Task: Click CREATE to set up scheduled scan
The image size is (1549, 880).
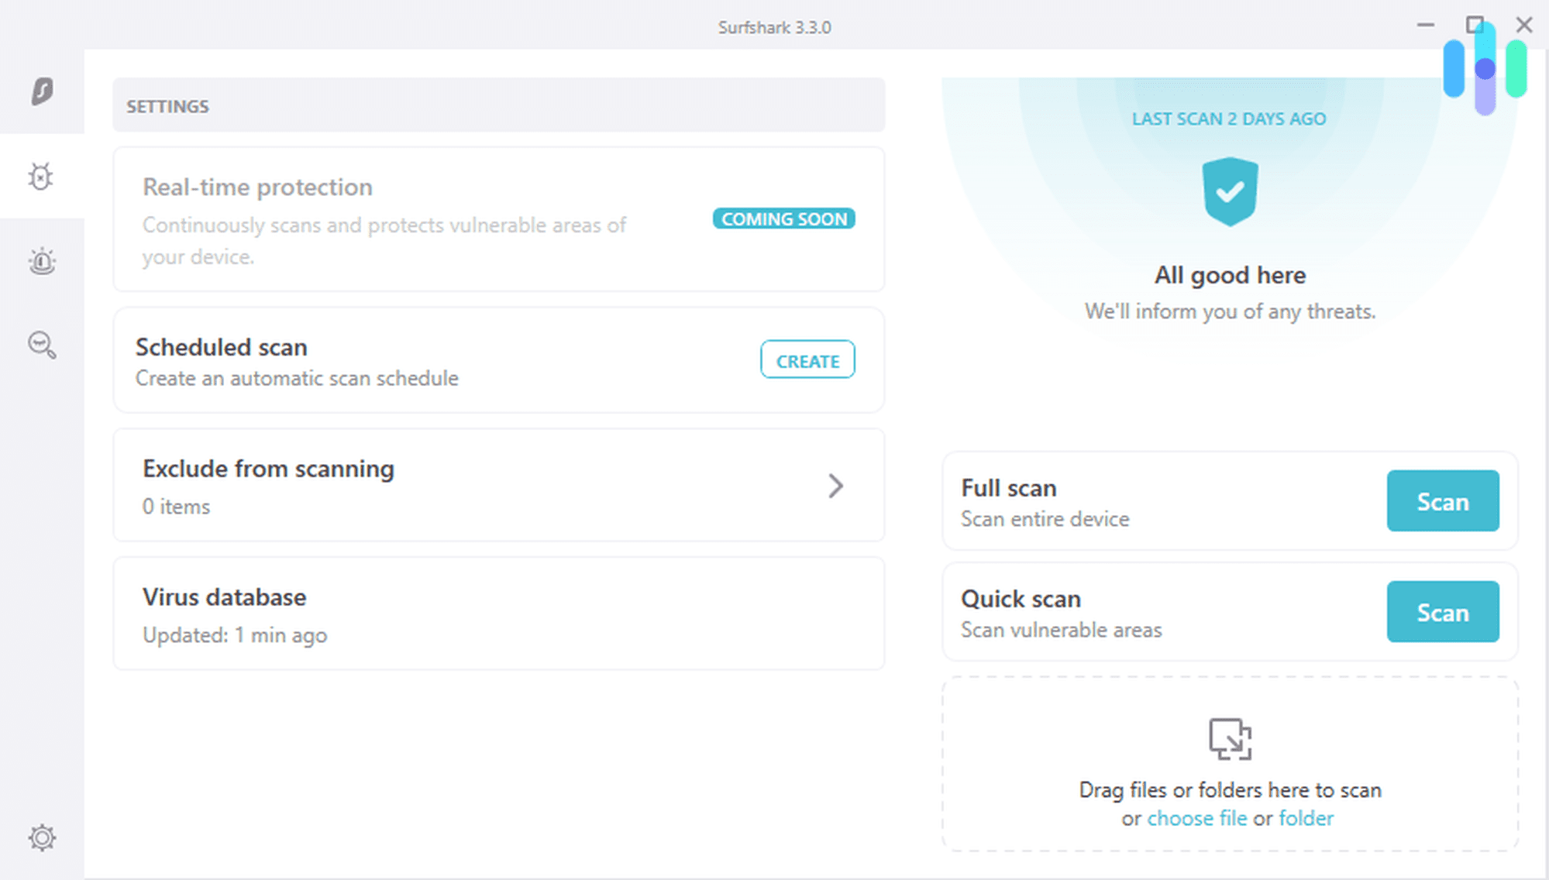Action: pos(808,361)
